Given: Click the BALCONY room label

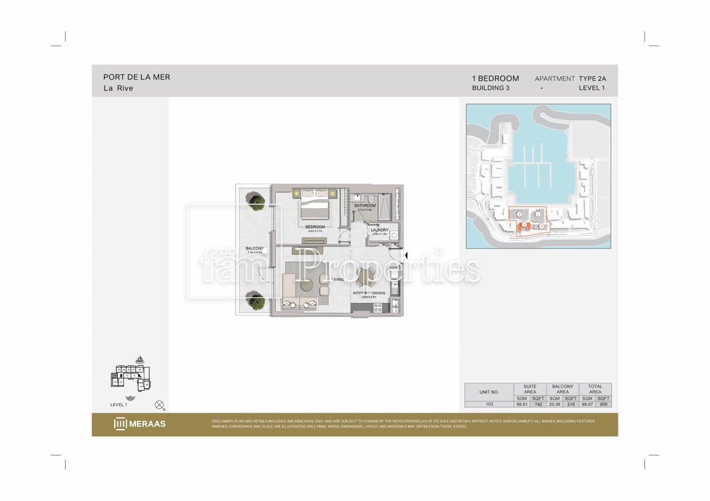Looking at the screenshot, I should pos(254,248).
